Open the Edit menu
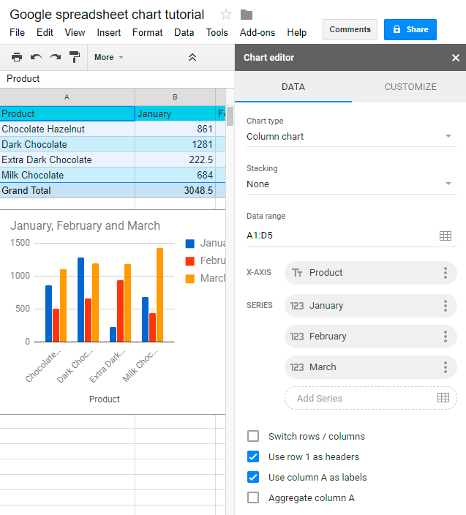 [x=45, y=32]
